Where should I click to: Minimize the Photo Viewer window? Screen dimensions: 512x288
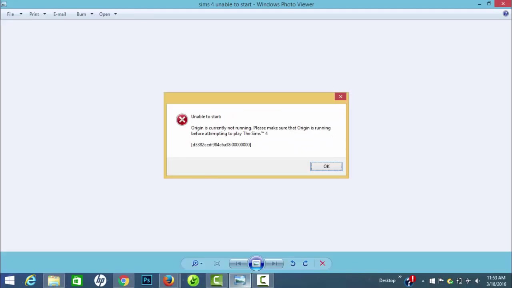pos(479,4)
